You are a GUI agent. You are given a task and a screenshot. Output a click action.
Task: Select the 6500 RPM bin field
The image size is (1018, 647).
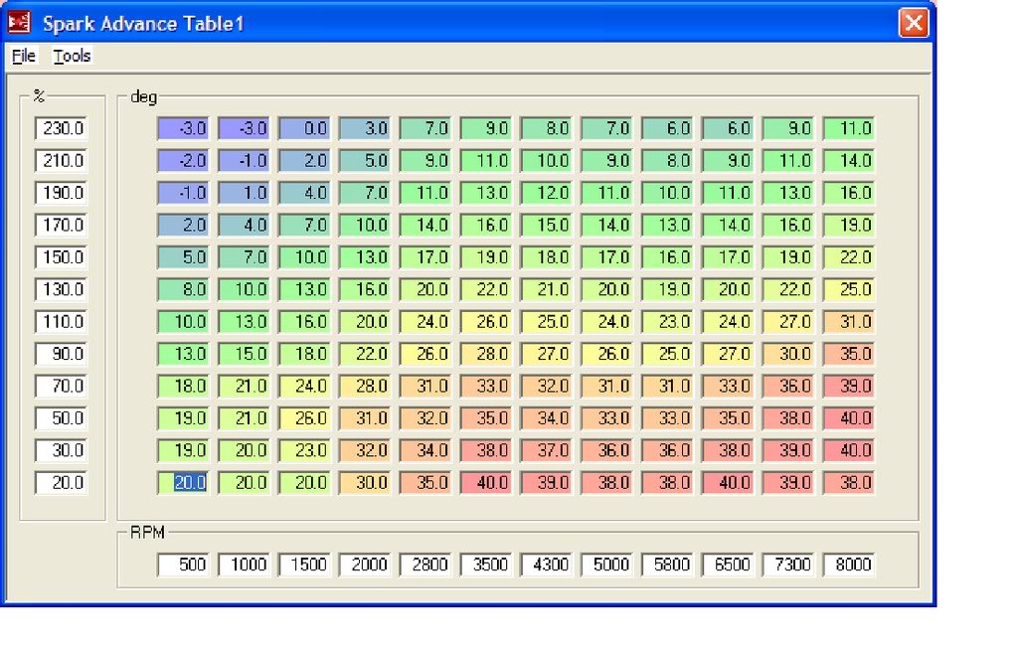728,564
